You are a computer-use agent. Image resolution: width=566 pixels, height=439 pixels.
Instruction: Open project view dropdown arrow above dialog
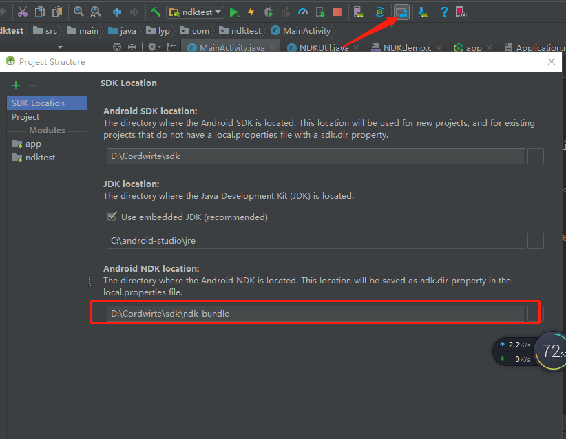[60, 47]
